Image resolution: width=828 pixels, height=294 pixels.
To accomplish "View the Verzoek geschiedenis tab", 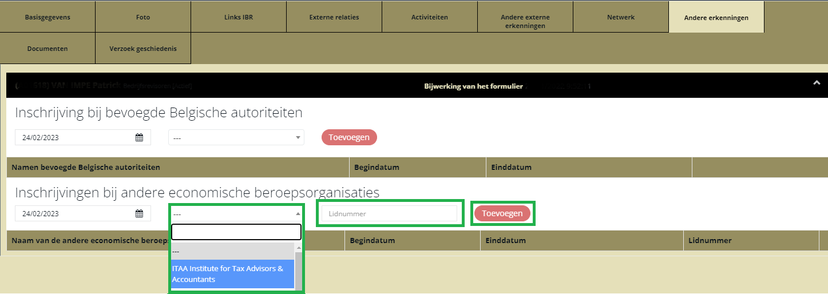I will pyautogui.click(x=143, y=49).
